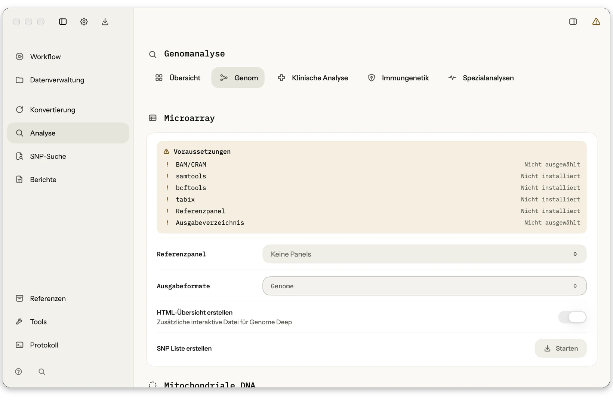The height and width of the screenshot is (402, 613).
Task: Open SNP-Suche section
Action: click(x=68, y=156)
